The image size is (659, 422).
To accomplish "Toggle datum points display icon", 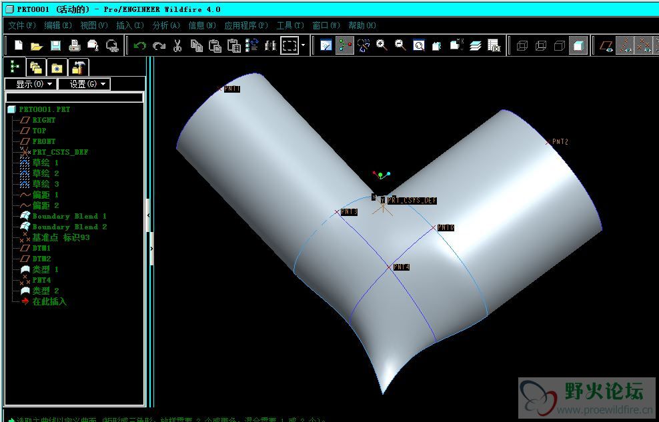I will coord(643,45).
